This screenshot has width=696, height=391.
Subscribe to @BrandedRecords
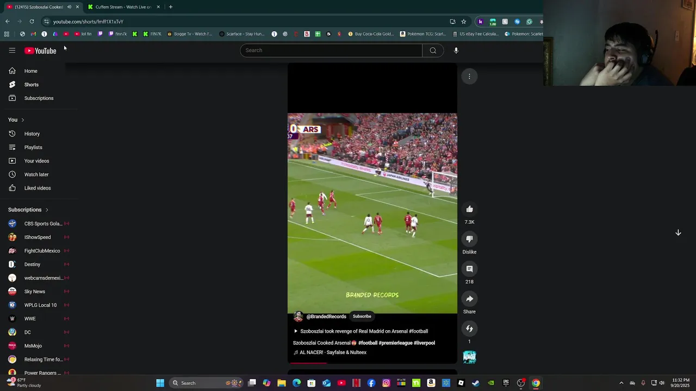pyautogui.click(x=362, y=317)
